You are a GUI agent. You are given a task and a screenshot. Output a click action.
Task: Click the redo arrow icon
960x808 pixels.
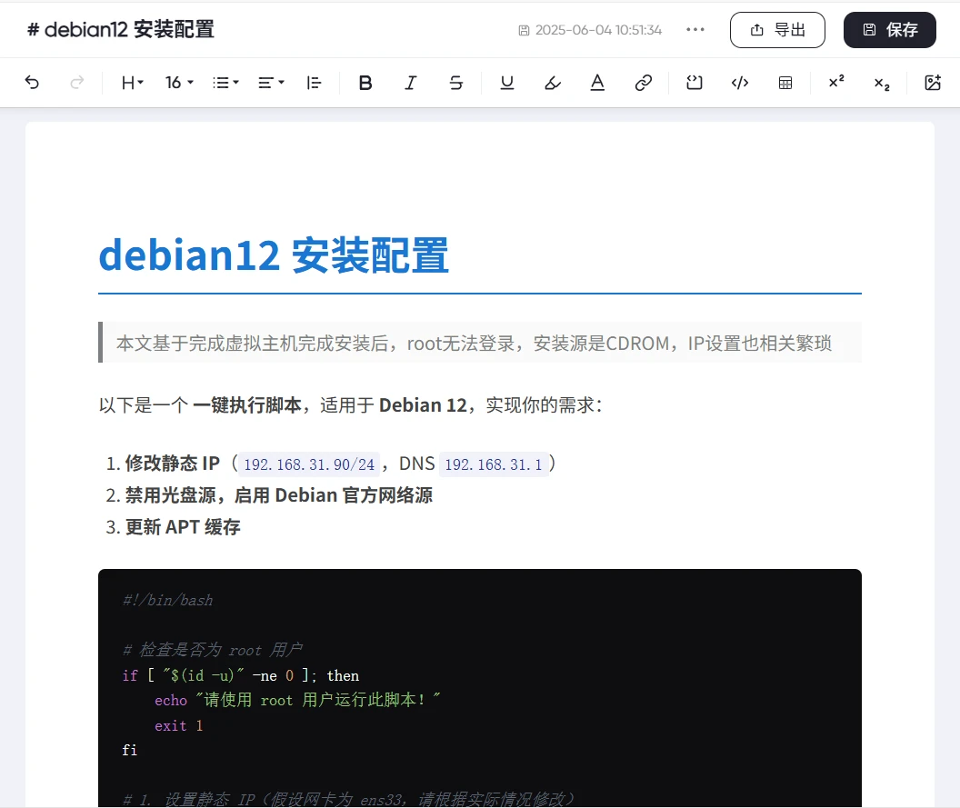point(77,82)
